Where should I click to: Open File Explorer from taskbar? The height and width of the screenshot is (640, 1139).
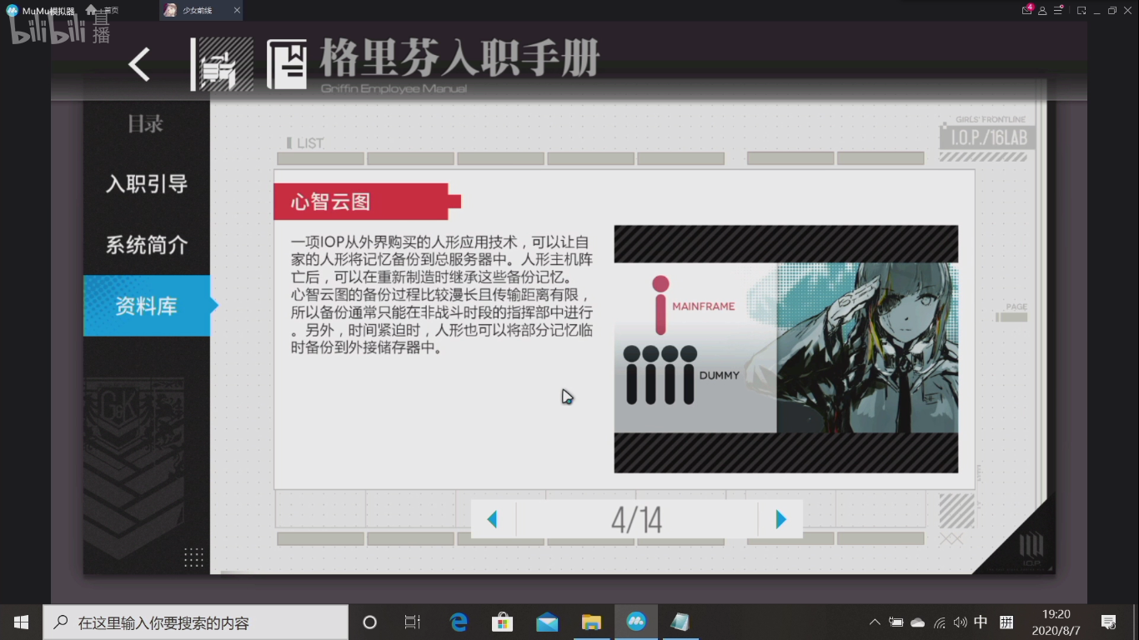tap(591, 622)
